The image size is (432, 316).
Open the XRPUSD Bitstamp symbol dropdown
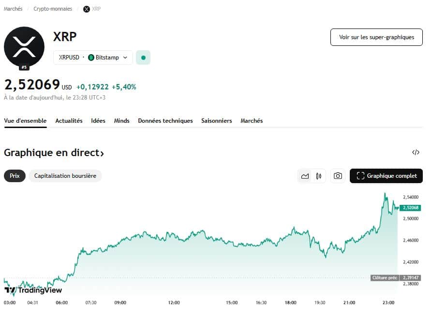click(x=92, y=57)
